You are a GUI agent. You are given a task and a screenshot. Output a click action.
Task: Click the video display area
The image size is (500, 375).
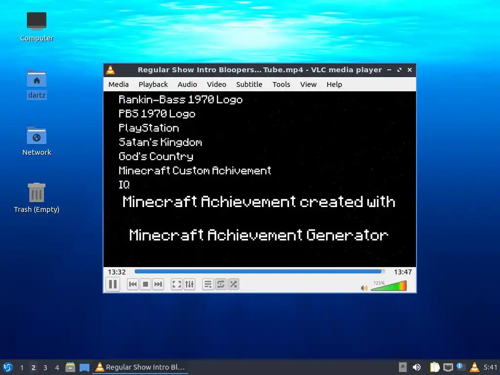[x=260, y=179]
